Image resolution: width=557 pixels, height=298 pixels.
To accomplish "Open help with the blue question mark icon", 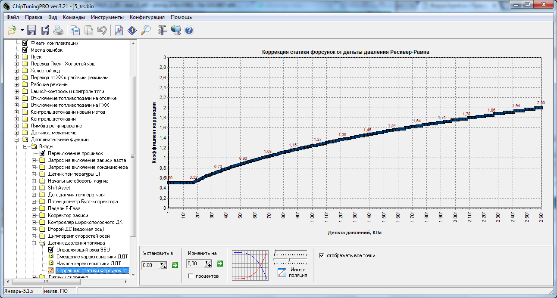I will pos(189,30).
